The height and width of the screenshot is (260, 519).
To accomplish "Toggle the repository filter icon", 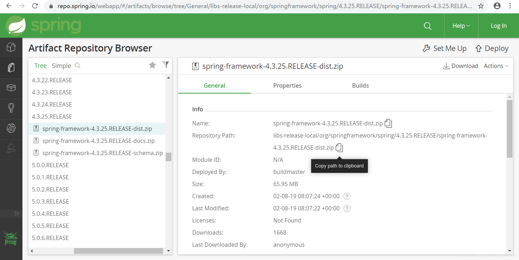I will pos(166,65).
